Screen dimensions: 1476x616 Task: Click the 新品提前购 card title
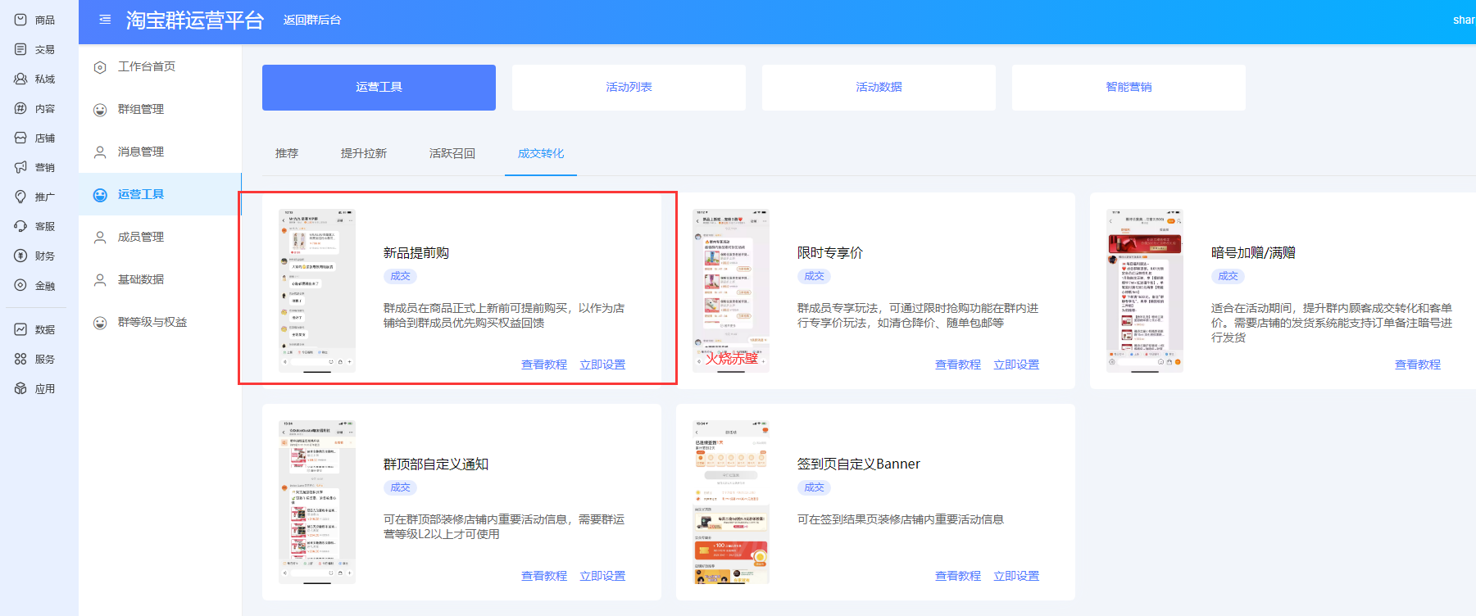(416, 253)
